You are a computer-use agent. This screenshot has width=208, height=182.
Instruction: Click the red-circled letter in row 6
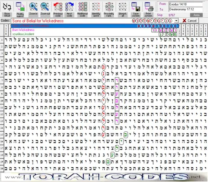coord(104,74)
